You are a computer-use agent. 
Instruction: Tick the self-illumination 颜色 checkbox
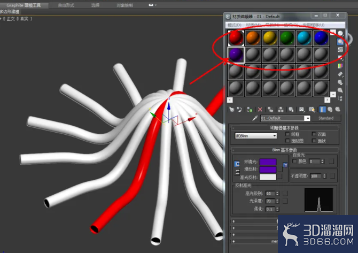point(294,162)
